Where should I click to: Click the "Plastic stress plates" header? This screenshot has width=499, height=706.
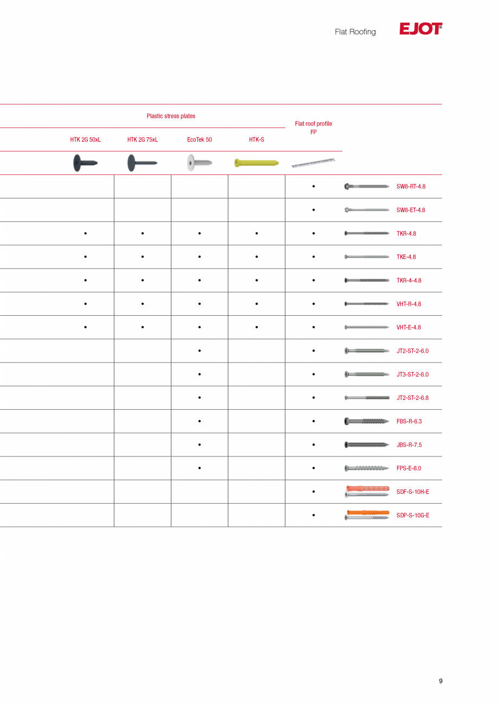[171, 116]
